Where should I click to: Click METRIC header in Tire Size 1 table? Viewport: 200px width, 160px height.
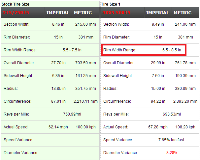pyautogui.click(x=183, y=13)
